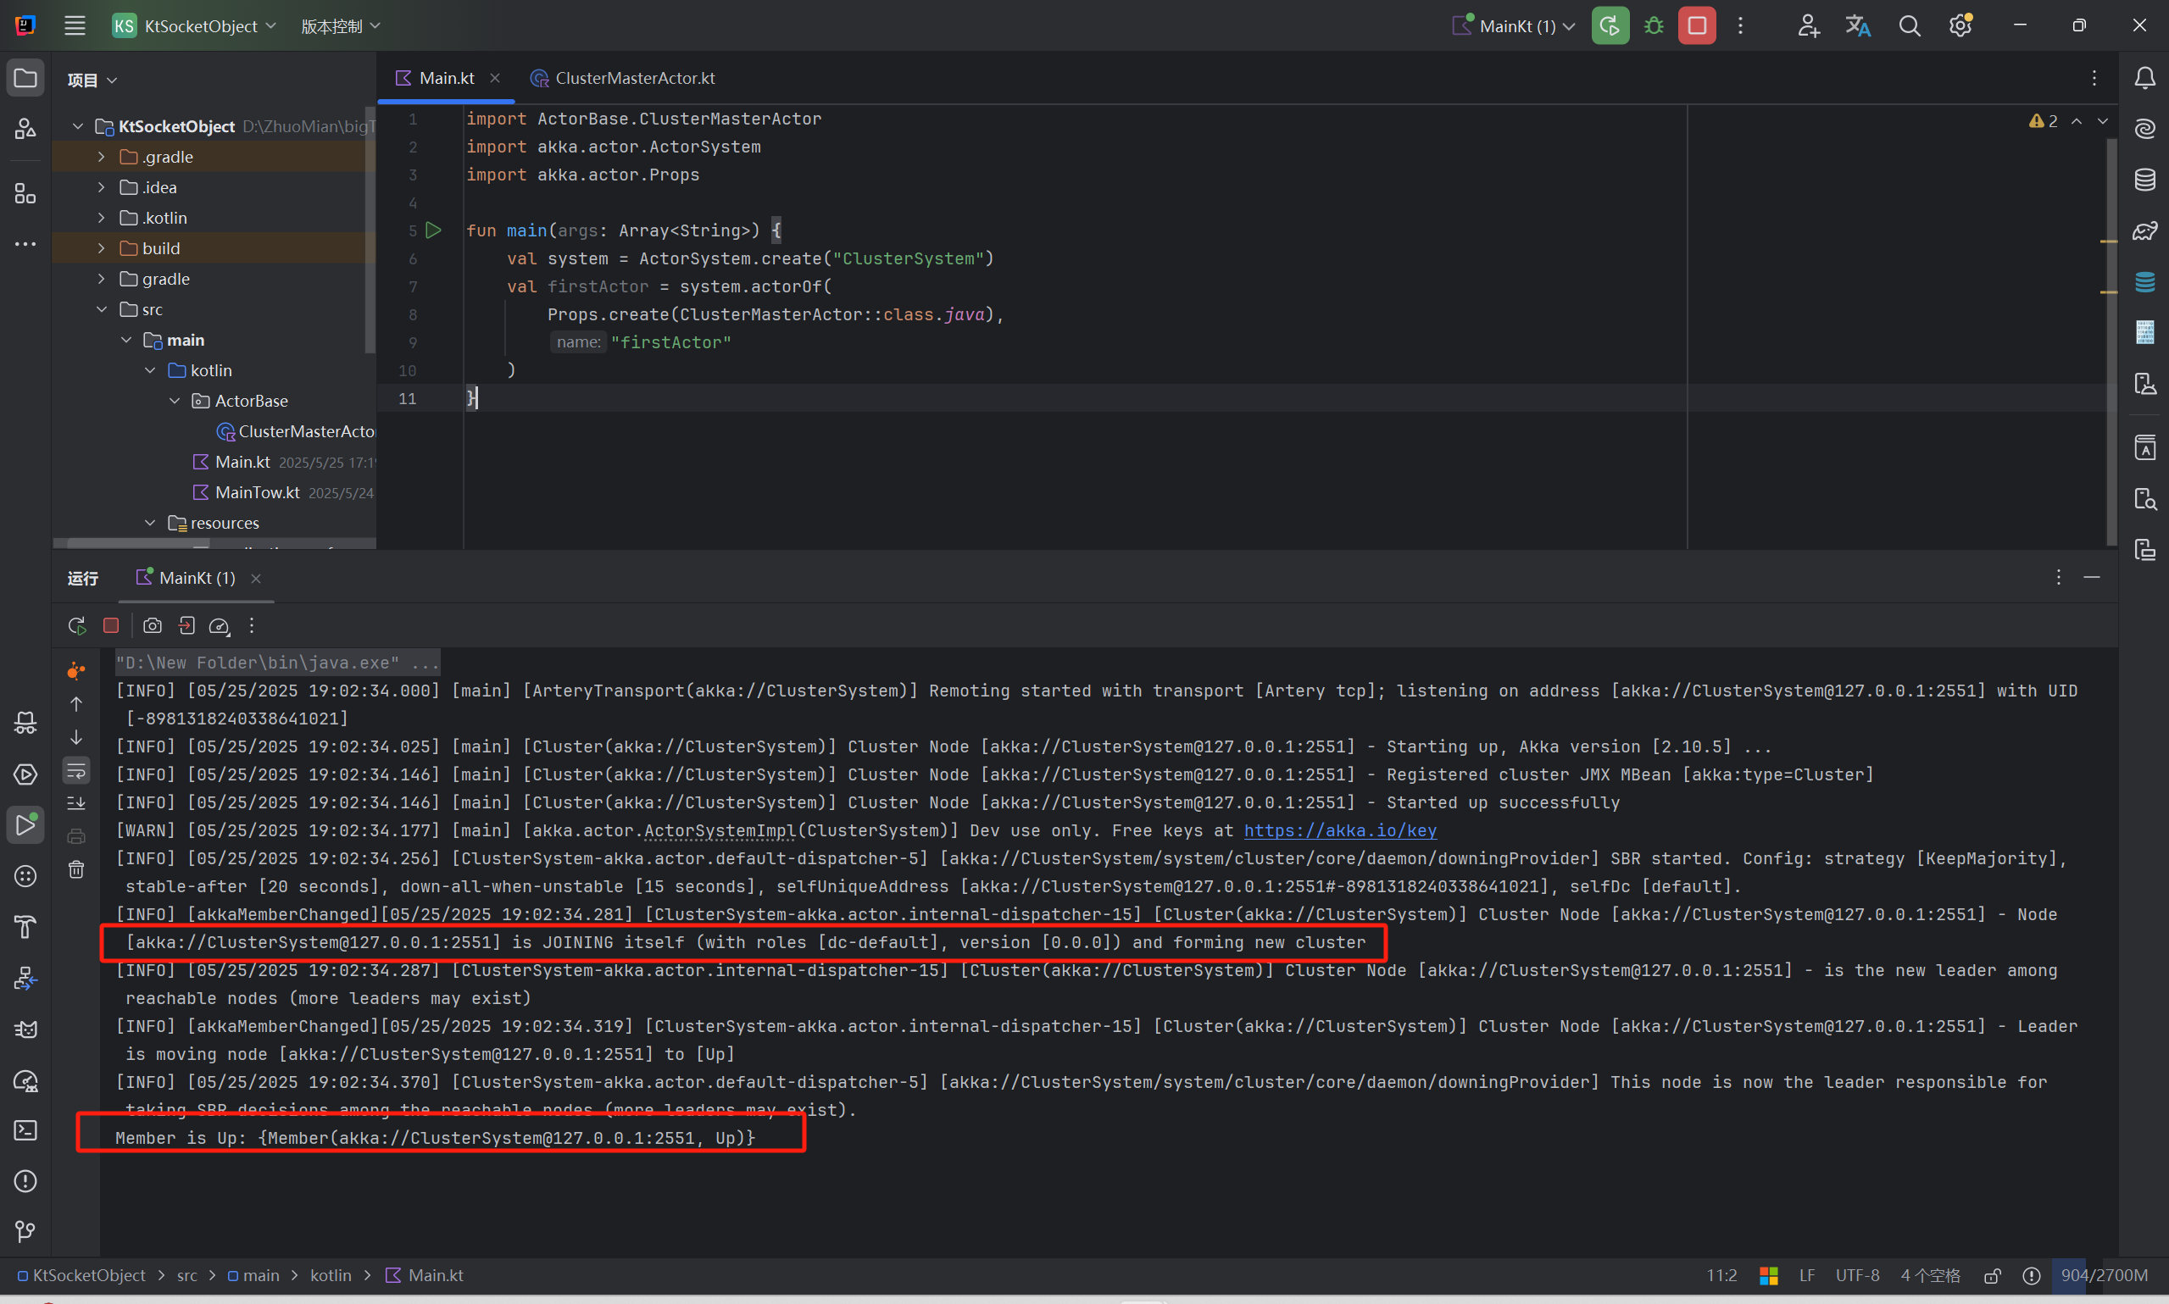Click the memory indicator 904/2700M
Viewport: 2169px width, 1304px height.
2104,1275
